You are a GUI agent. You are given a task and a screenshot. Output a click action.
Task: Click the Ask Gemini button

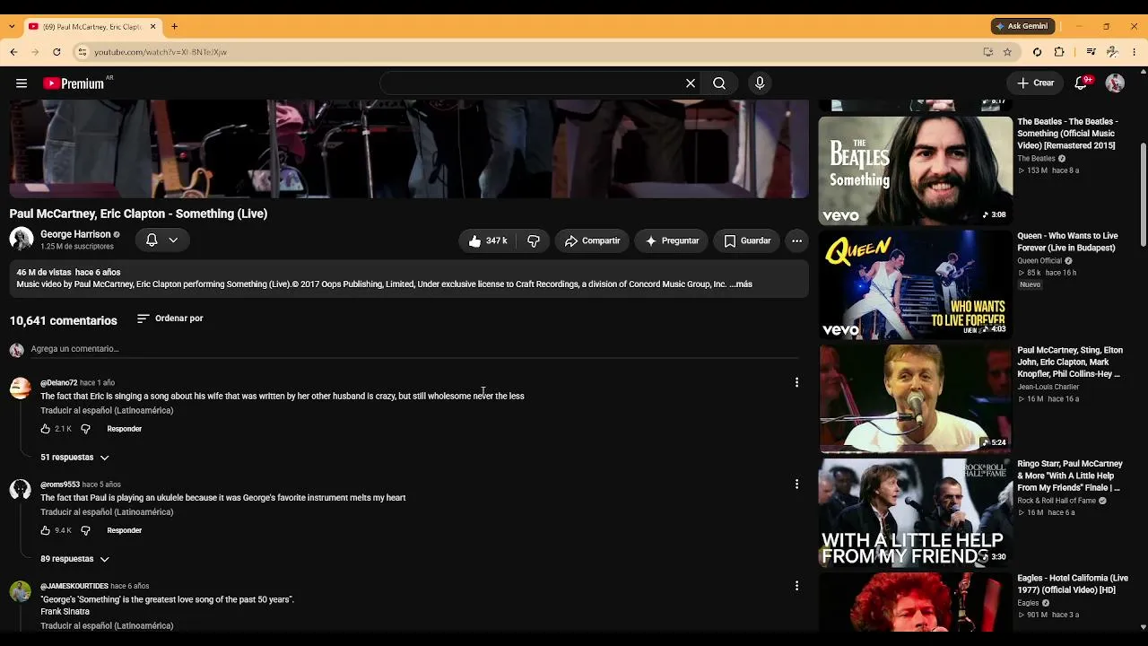[x=1022, y=26]
